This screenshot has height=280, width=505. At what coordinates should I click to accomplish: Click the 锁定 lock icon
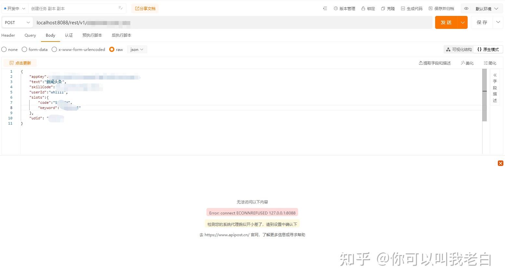click(363, 9)
